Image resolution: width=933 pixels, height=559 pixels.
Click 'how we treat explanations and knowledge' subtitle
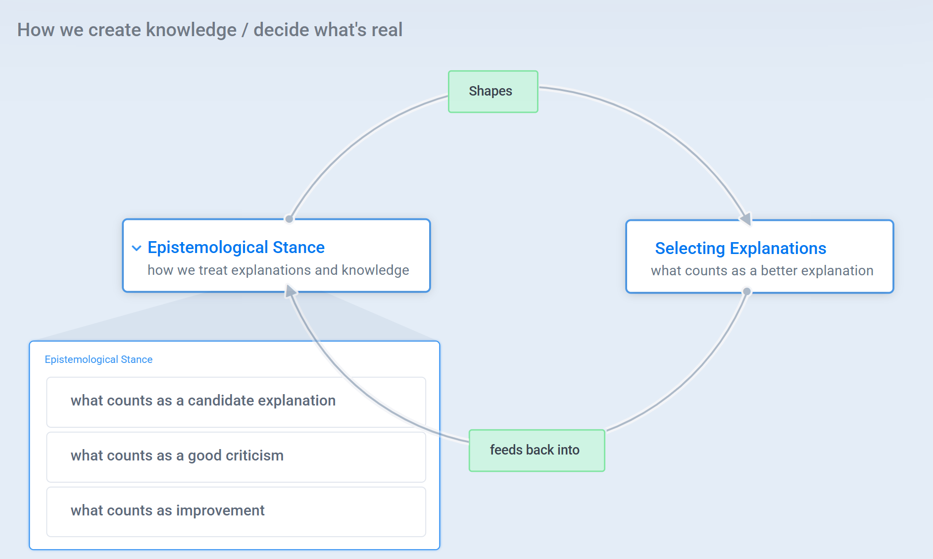(x=278, y=270)
